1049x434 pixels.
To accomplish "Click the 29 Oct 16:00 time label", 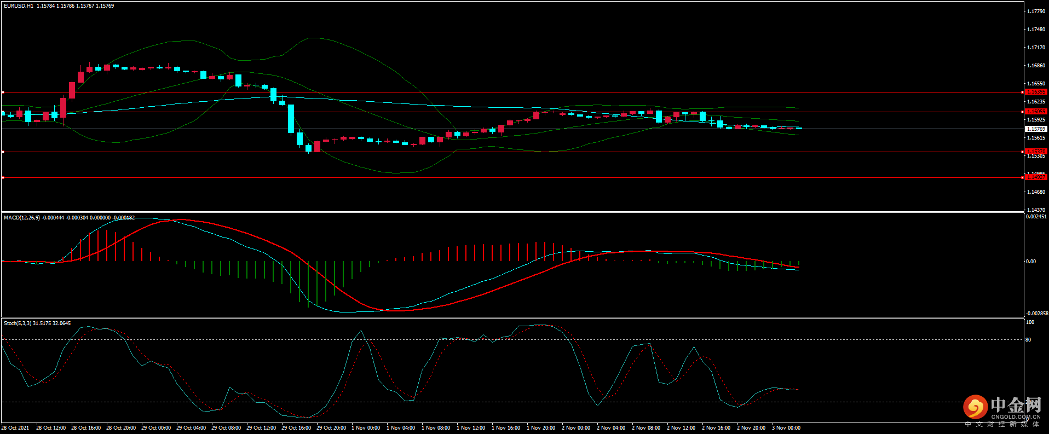I will point(296,428).
